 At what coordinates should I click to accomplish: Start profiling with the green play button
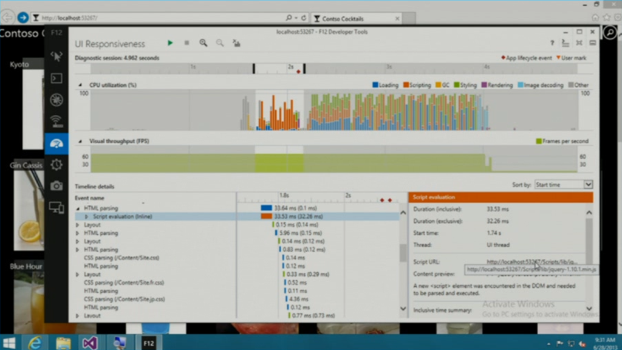pyautogui.click(x=170, y=43)
